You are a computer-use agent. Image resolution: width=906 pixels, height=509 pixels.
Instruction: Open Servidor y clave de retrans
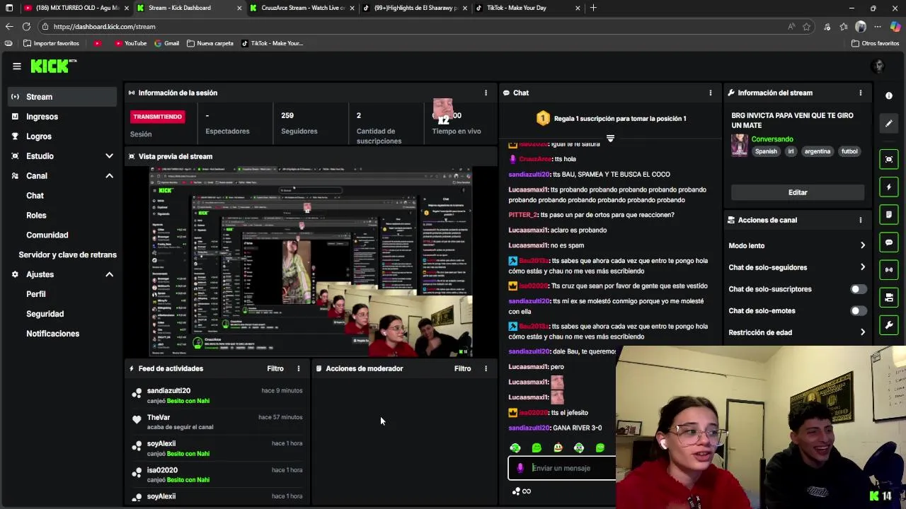pos(67,255)
